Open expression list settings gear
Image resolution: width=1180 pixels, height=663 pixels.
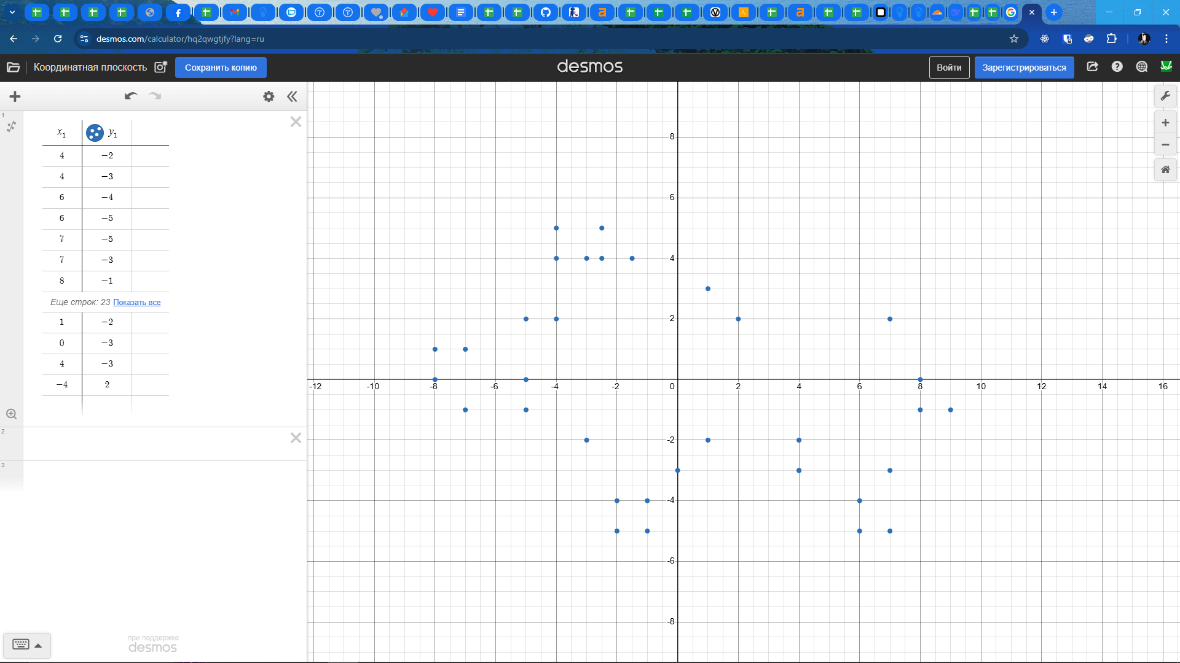coord(269,96)
